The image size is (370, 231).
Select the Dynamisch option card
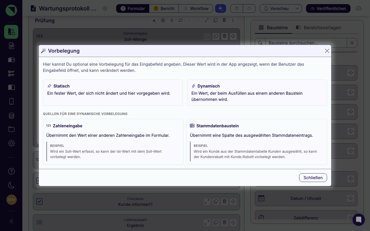(x=257, y=93)
